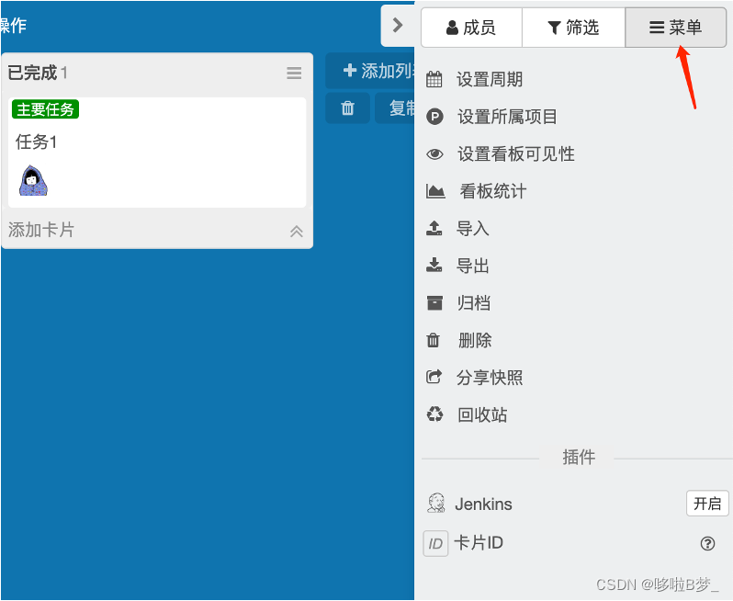
Task: Click the 已完成 list title
Action: tap(32, 73)
